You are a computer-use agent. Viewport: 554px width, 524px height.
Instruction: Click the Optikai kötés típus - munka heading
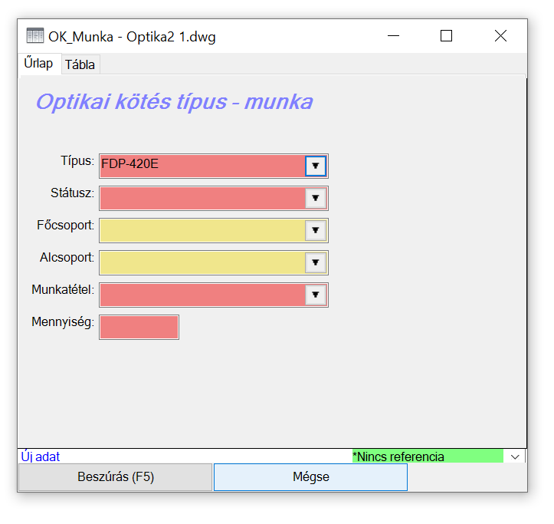[175, 102]
